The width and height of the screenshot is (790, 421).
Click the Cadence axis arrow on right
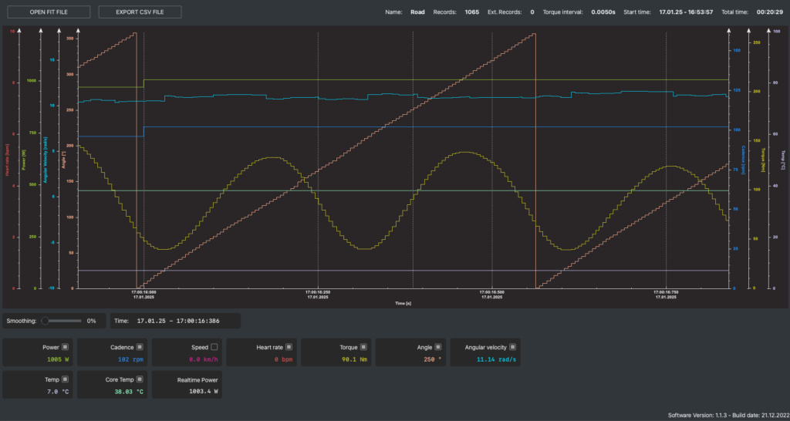[729, 29]
